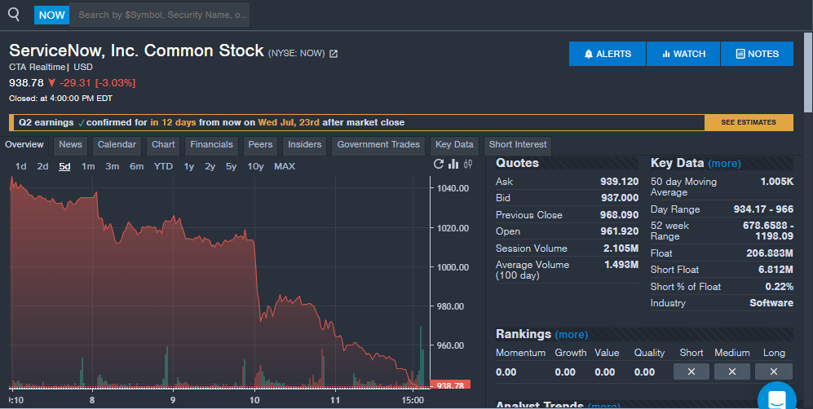Click the earnings date Wed Jul, 23rd
The image size is (813, 409).
coord(289,123)
